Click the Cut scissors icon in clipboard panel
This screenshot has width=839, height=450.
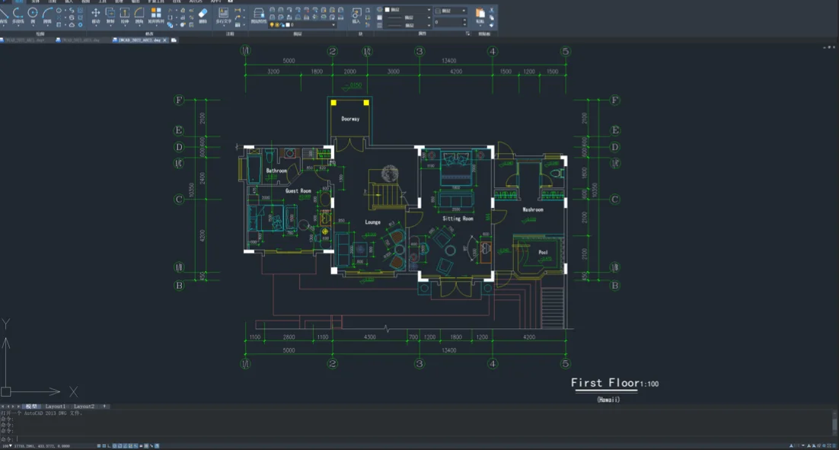[492, 10]
